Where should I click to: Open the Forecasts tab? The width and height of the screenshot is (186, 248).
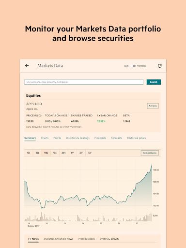[117, 138]
